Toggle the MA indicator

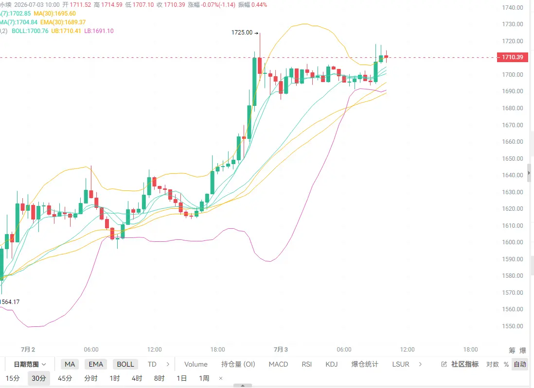coord(70,364)
